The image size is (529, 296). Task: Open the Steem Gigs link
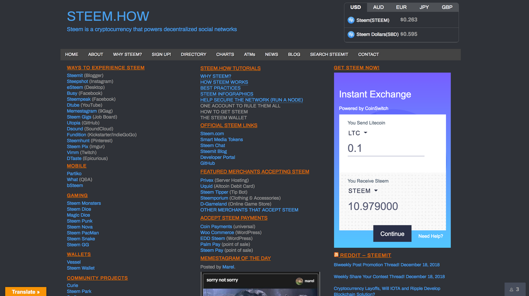coord(79,117)
